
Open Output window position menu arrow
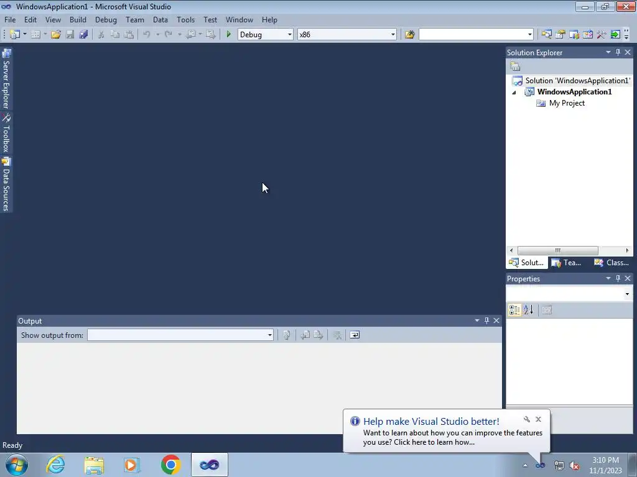point(477,320)
